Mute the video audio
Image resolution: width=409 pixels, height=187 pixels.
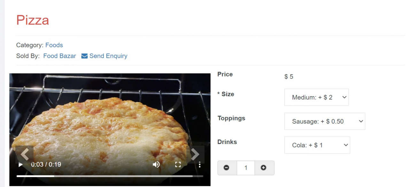[x=156, y=164]
